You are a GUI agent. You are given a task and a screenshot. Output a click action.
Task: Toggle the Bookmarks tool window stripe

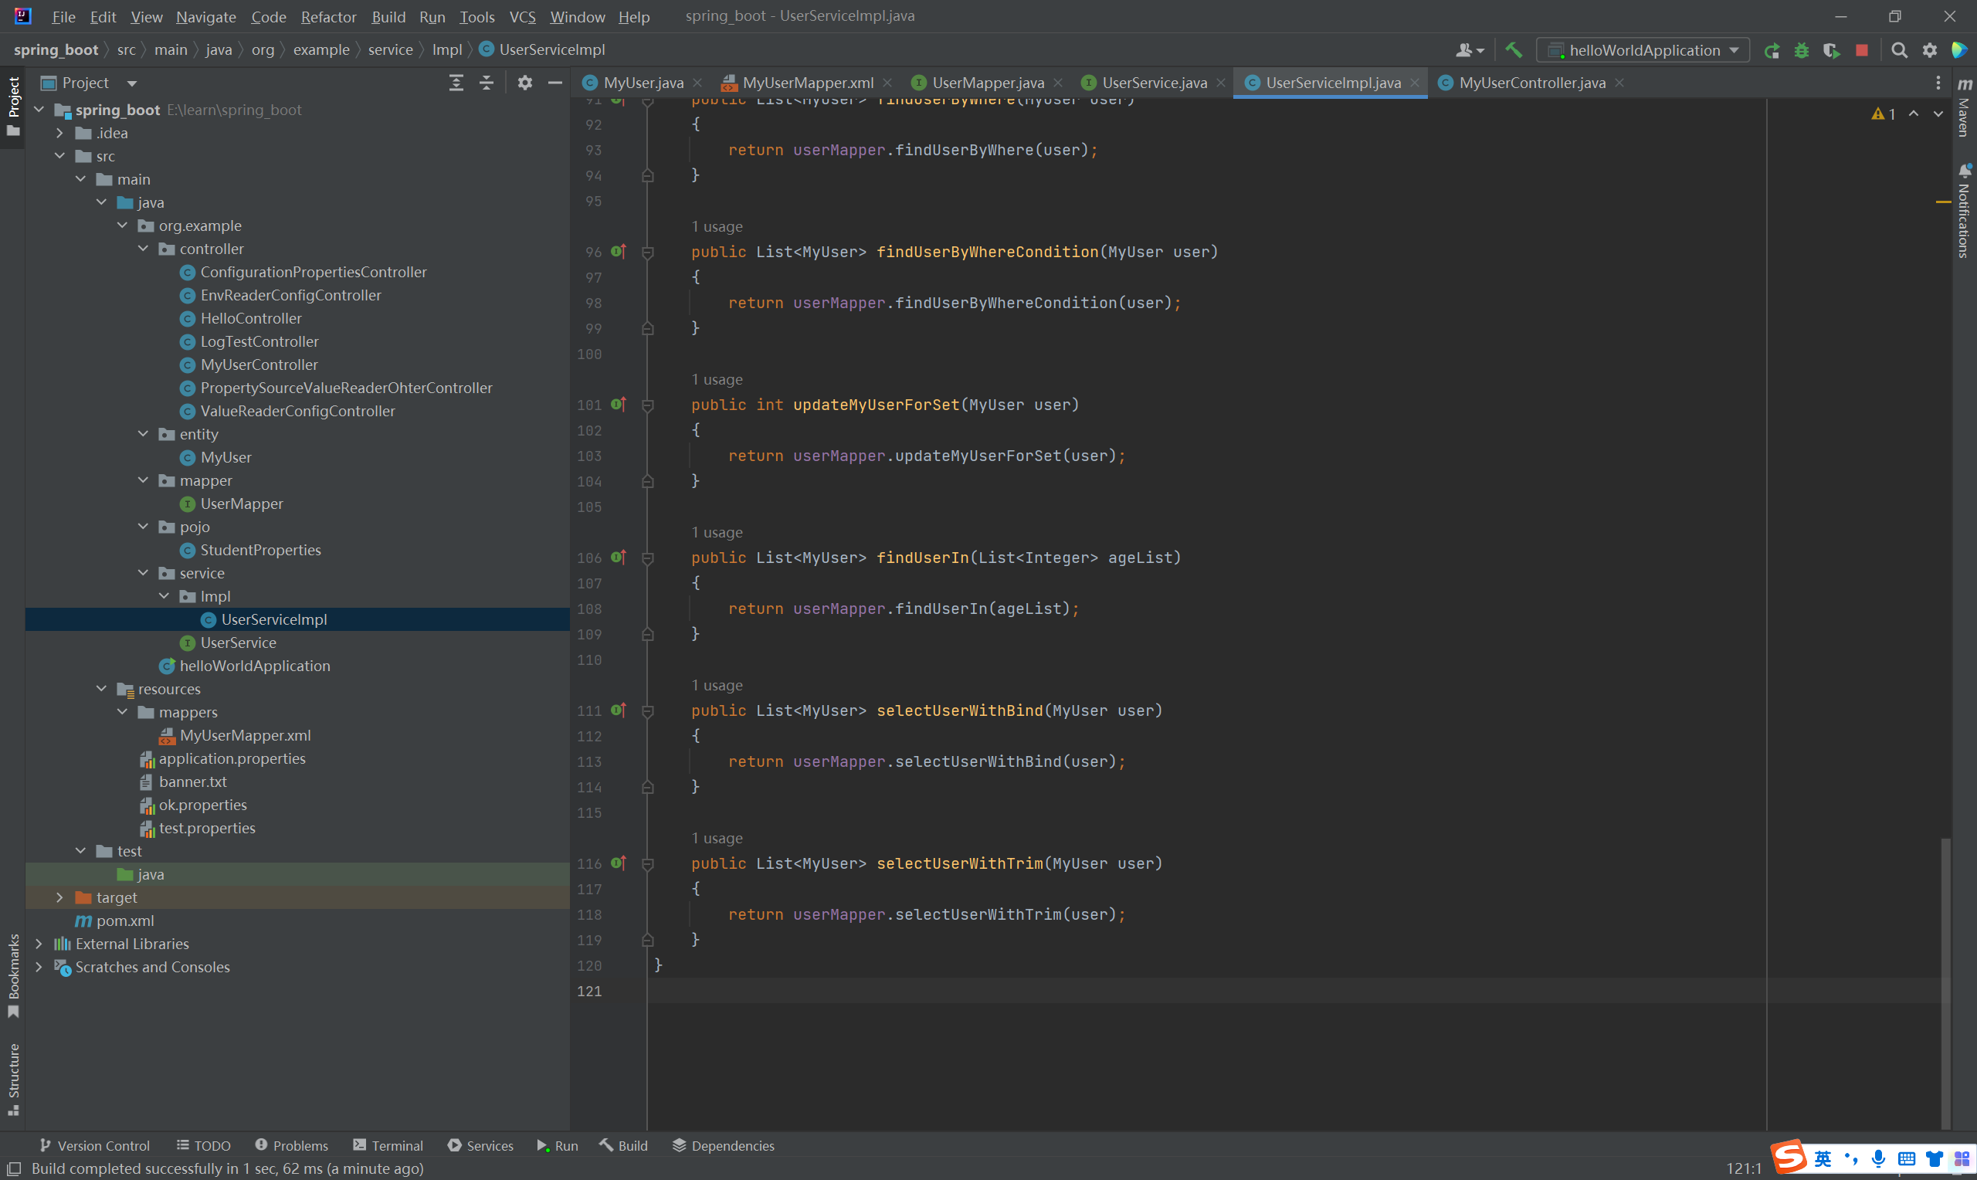point(13,975)
